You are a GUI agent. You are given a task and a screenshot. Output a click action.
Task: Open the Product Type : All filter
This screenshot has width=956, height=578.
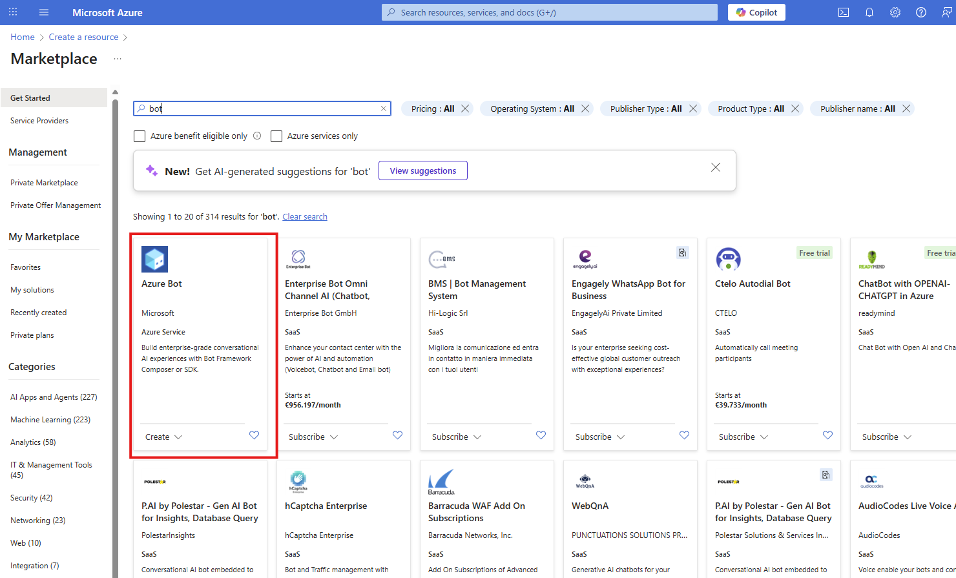coord(751,108)
